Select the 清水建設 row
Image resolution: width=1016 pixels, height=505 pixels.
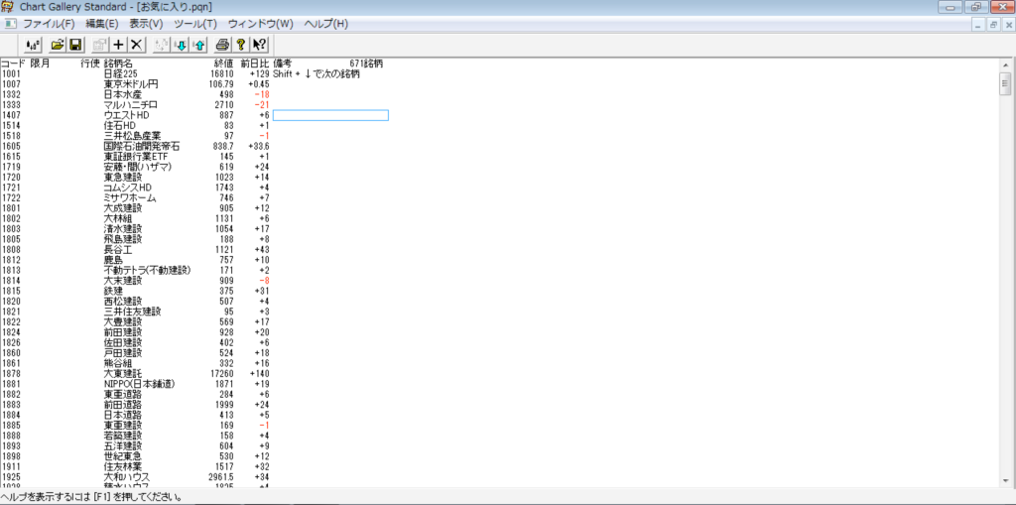[135, 229]
